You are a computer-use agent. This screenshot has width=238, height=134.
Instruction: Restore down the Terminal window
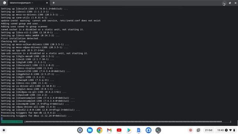230,3
